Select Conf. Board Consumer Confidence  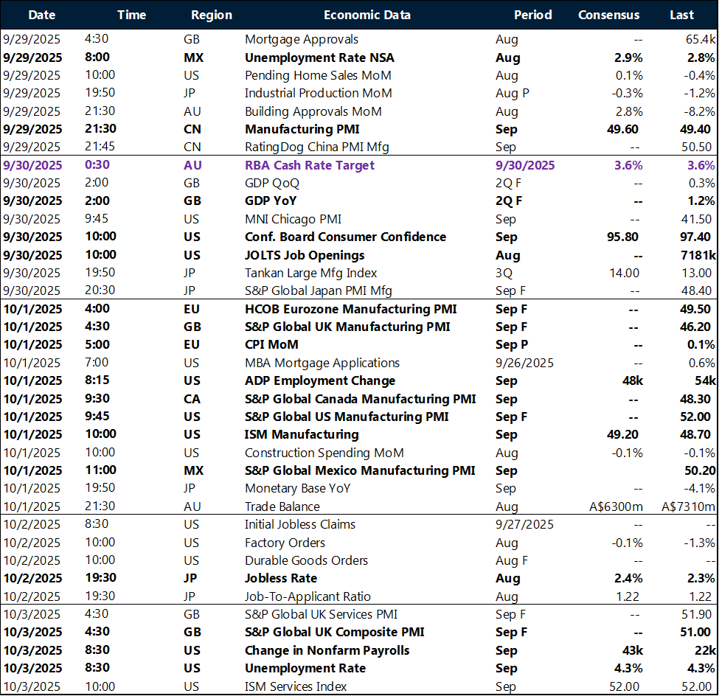[x=345, y=237]
